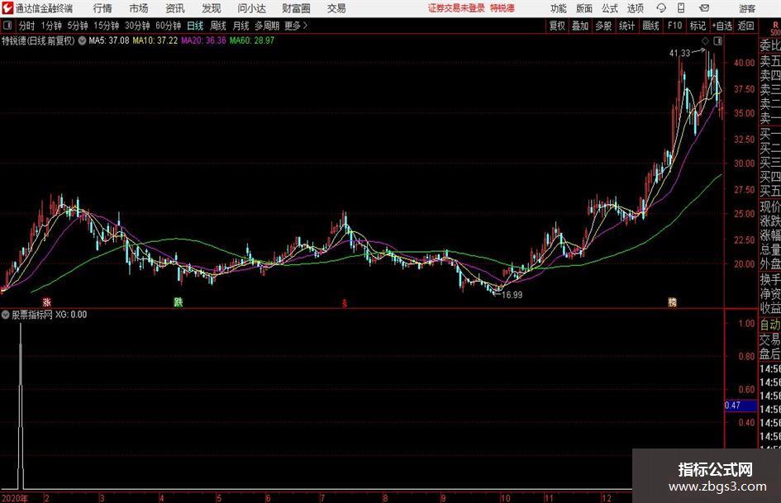Screen dimensions: 781x503
Task: Switch to the 分时 period tab
Action: (26, 26)
